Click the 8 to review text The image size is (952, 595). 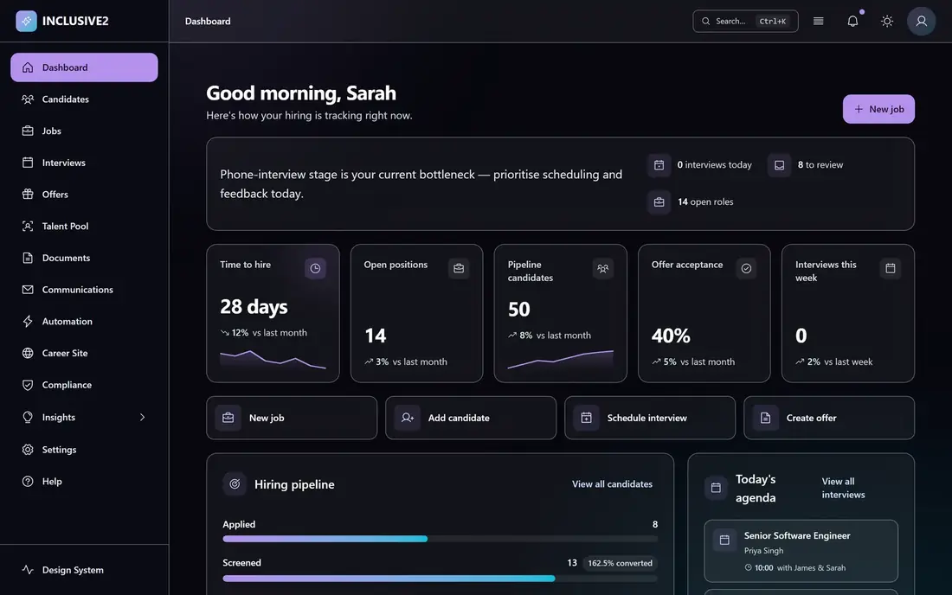(x=820, y=165)
